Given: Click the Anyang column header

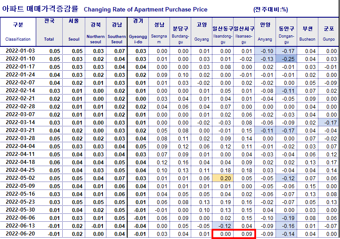Looking at the screenshot, I should coord(265,32).
